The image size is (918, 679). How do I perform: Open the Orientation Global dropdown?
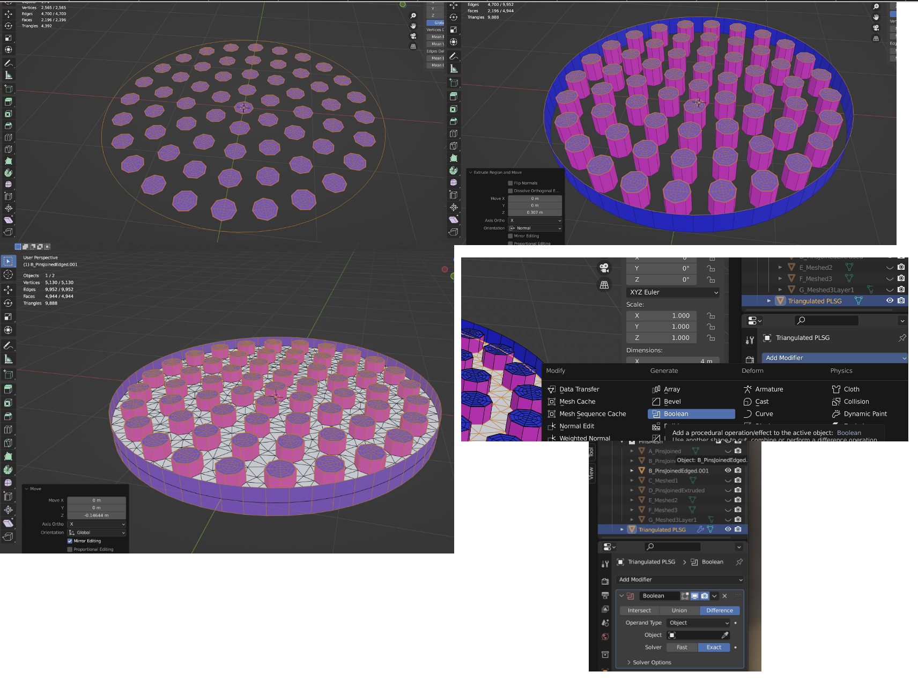[x=97, y=533]
